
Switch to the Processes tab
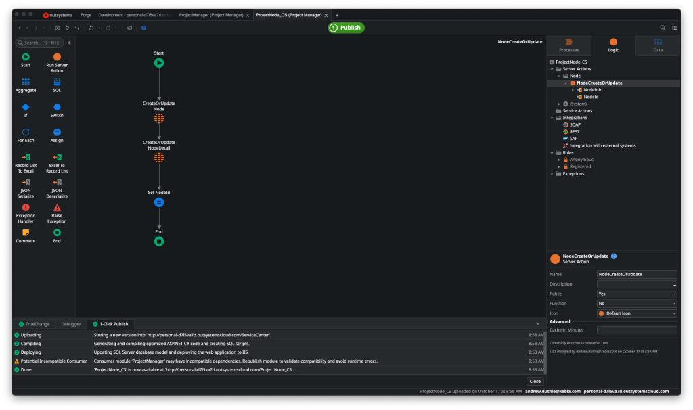(x=568, y=45)
